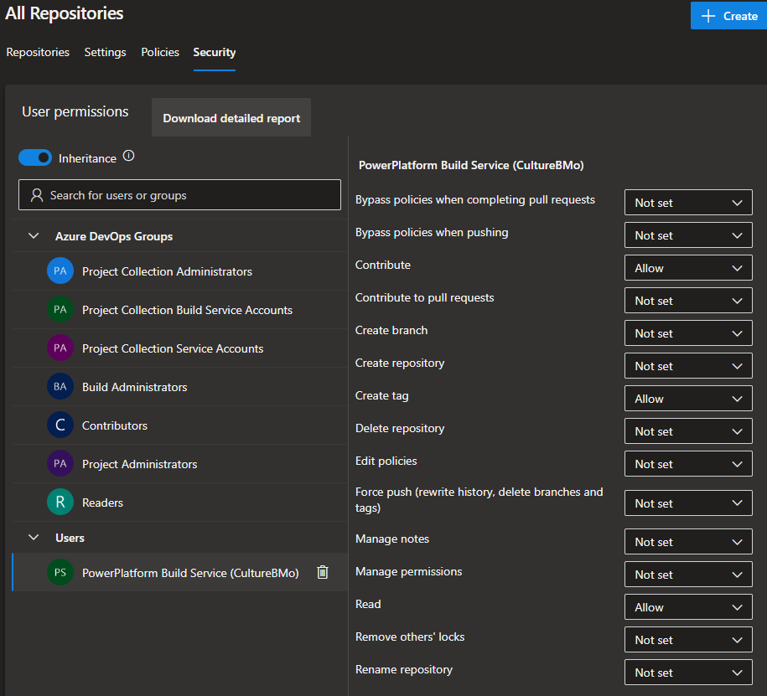767x696 pixels.
Task: Open the Create branch permission dropdown
Action: point(688,333)
